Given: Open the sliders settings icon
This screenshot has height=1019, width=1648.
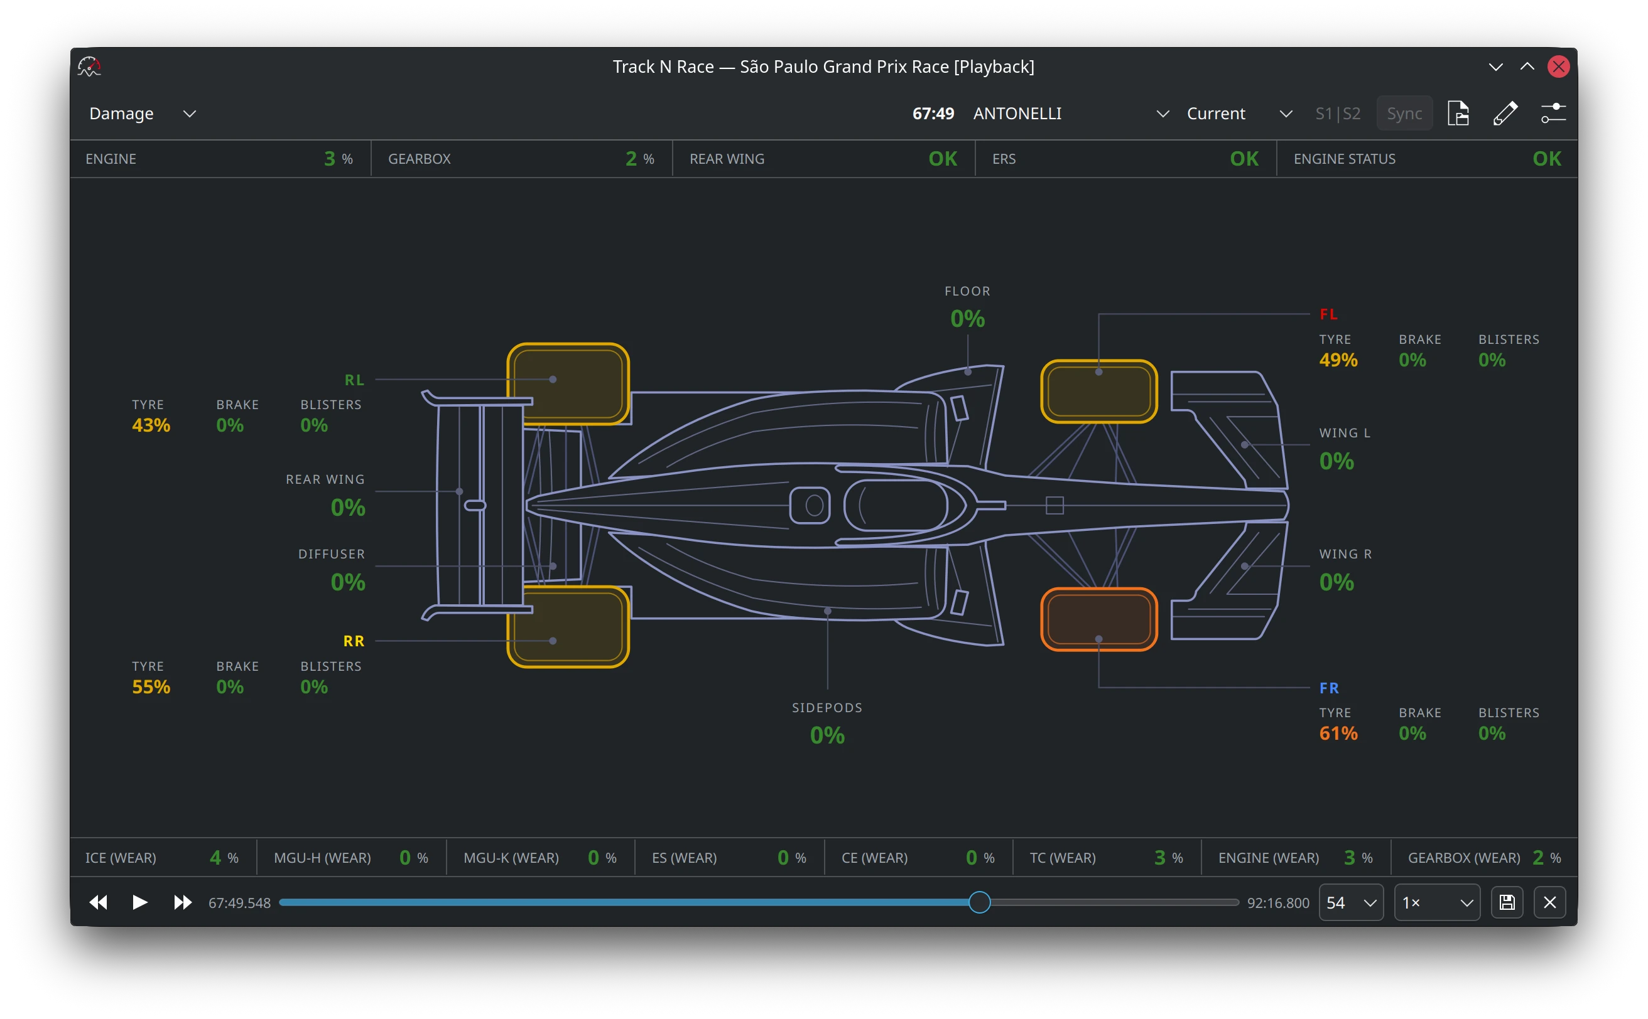Looking at the screenshot, I should (1554, 113).
